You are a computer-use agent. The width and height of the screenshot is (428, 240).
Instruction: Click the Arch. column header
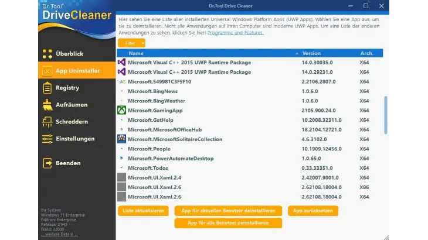[366, 53]
